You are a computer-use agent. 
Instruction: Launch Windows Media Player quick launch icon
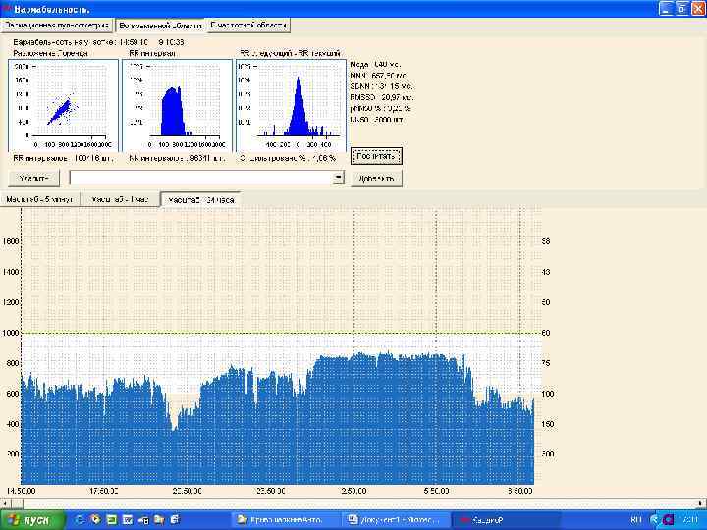95,520
